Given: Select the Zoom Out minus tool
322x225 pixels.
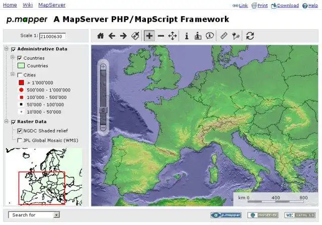Looking at the screenshot, I should coord(161,36).
